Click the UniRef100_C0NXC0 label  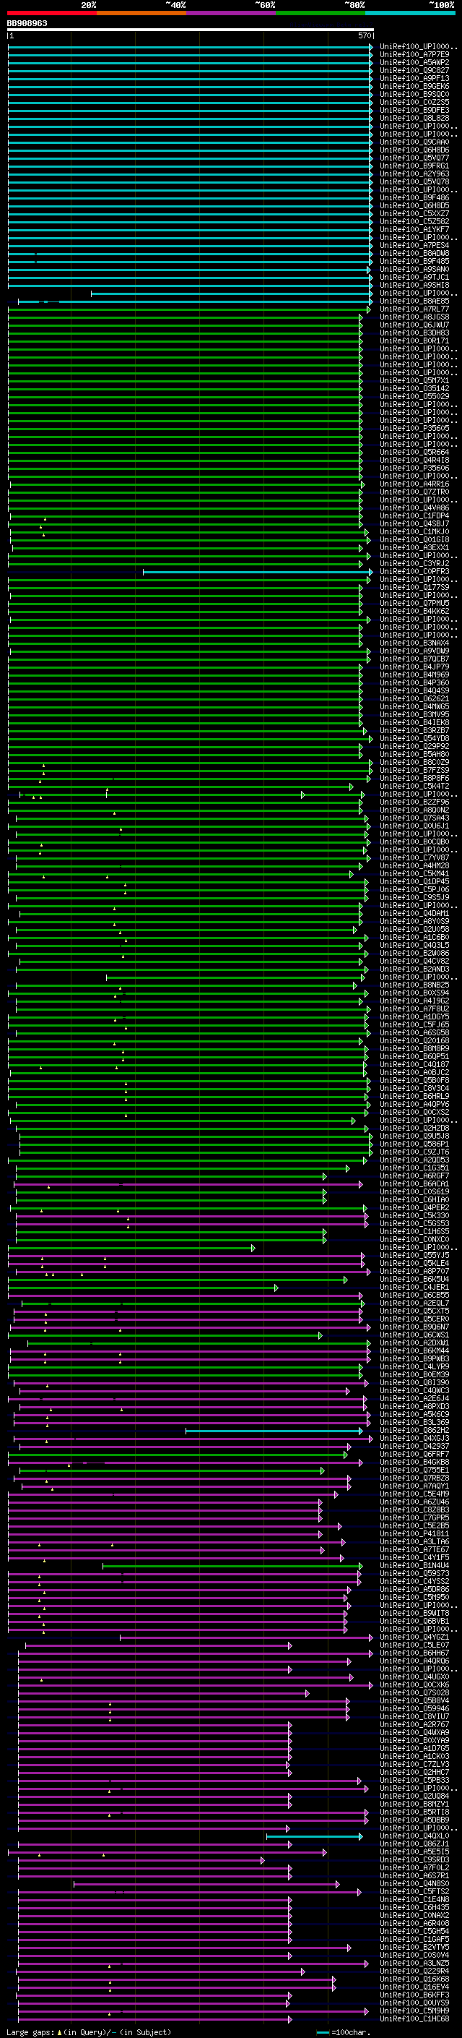point(414,1240)
